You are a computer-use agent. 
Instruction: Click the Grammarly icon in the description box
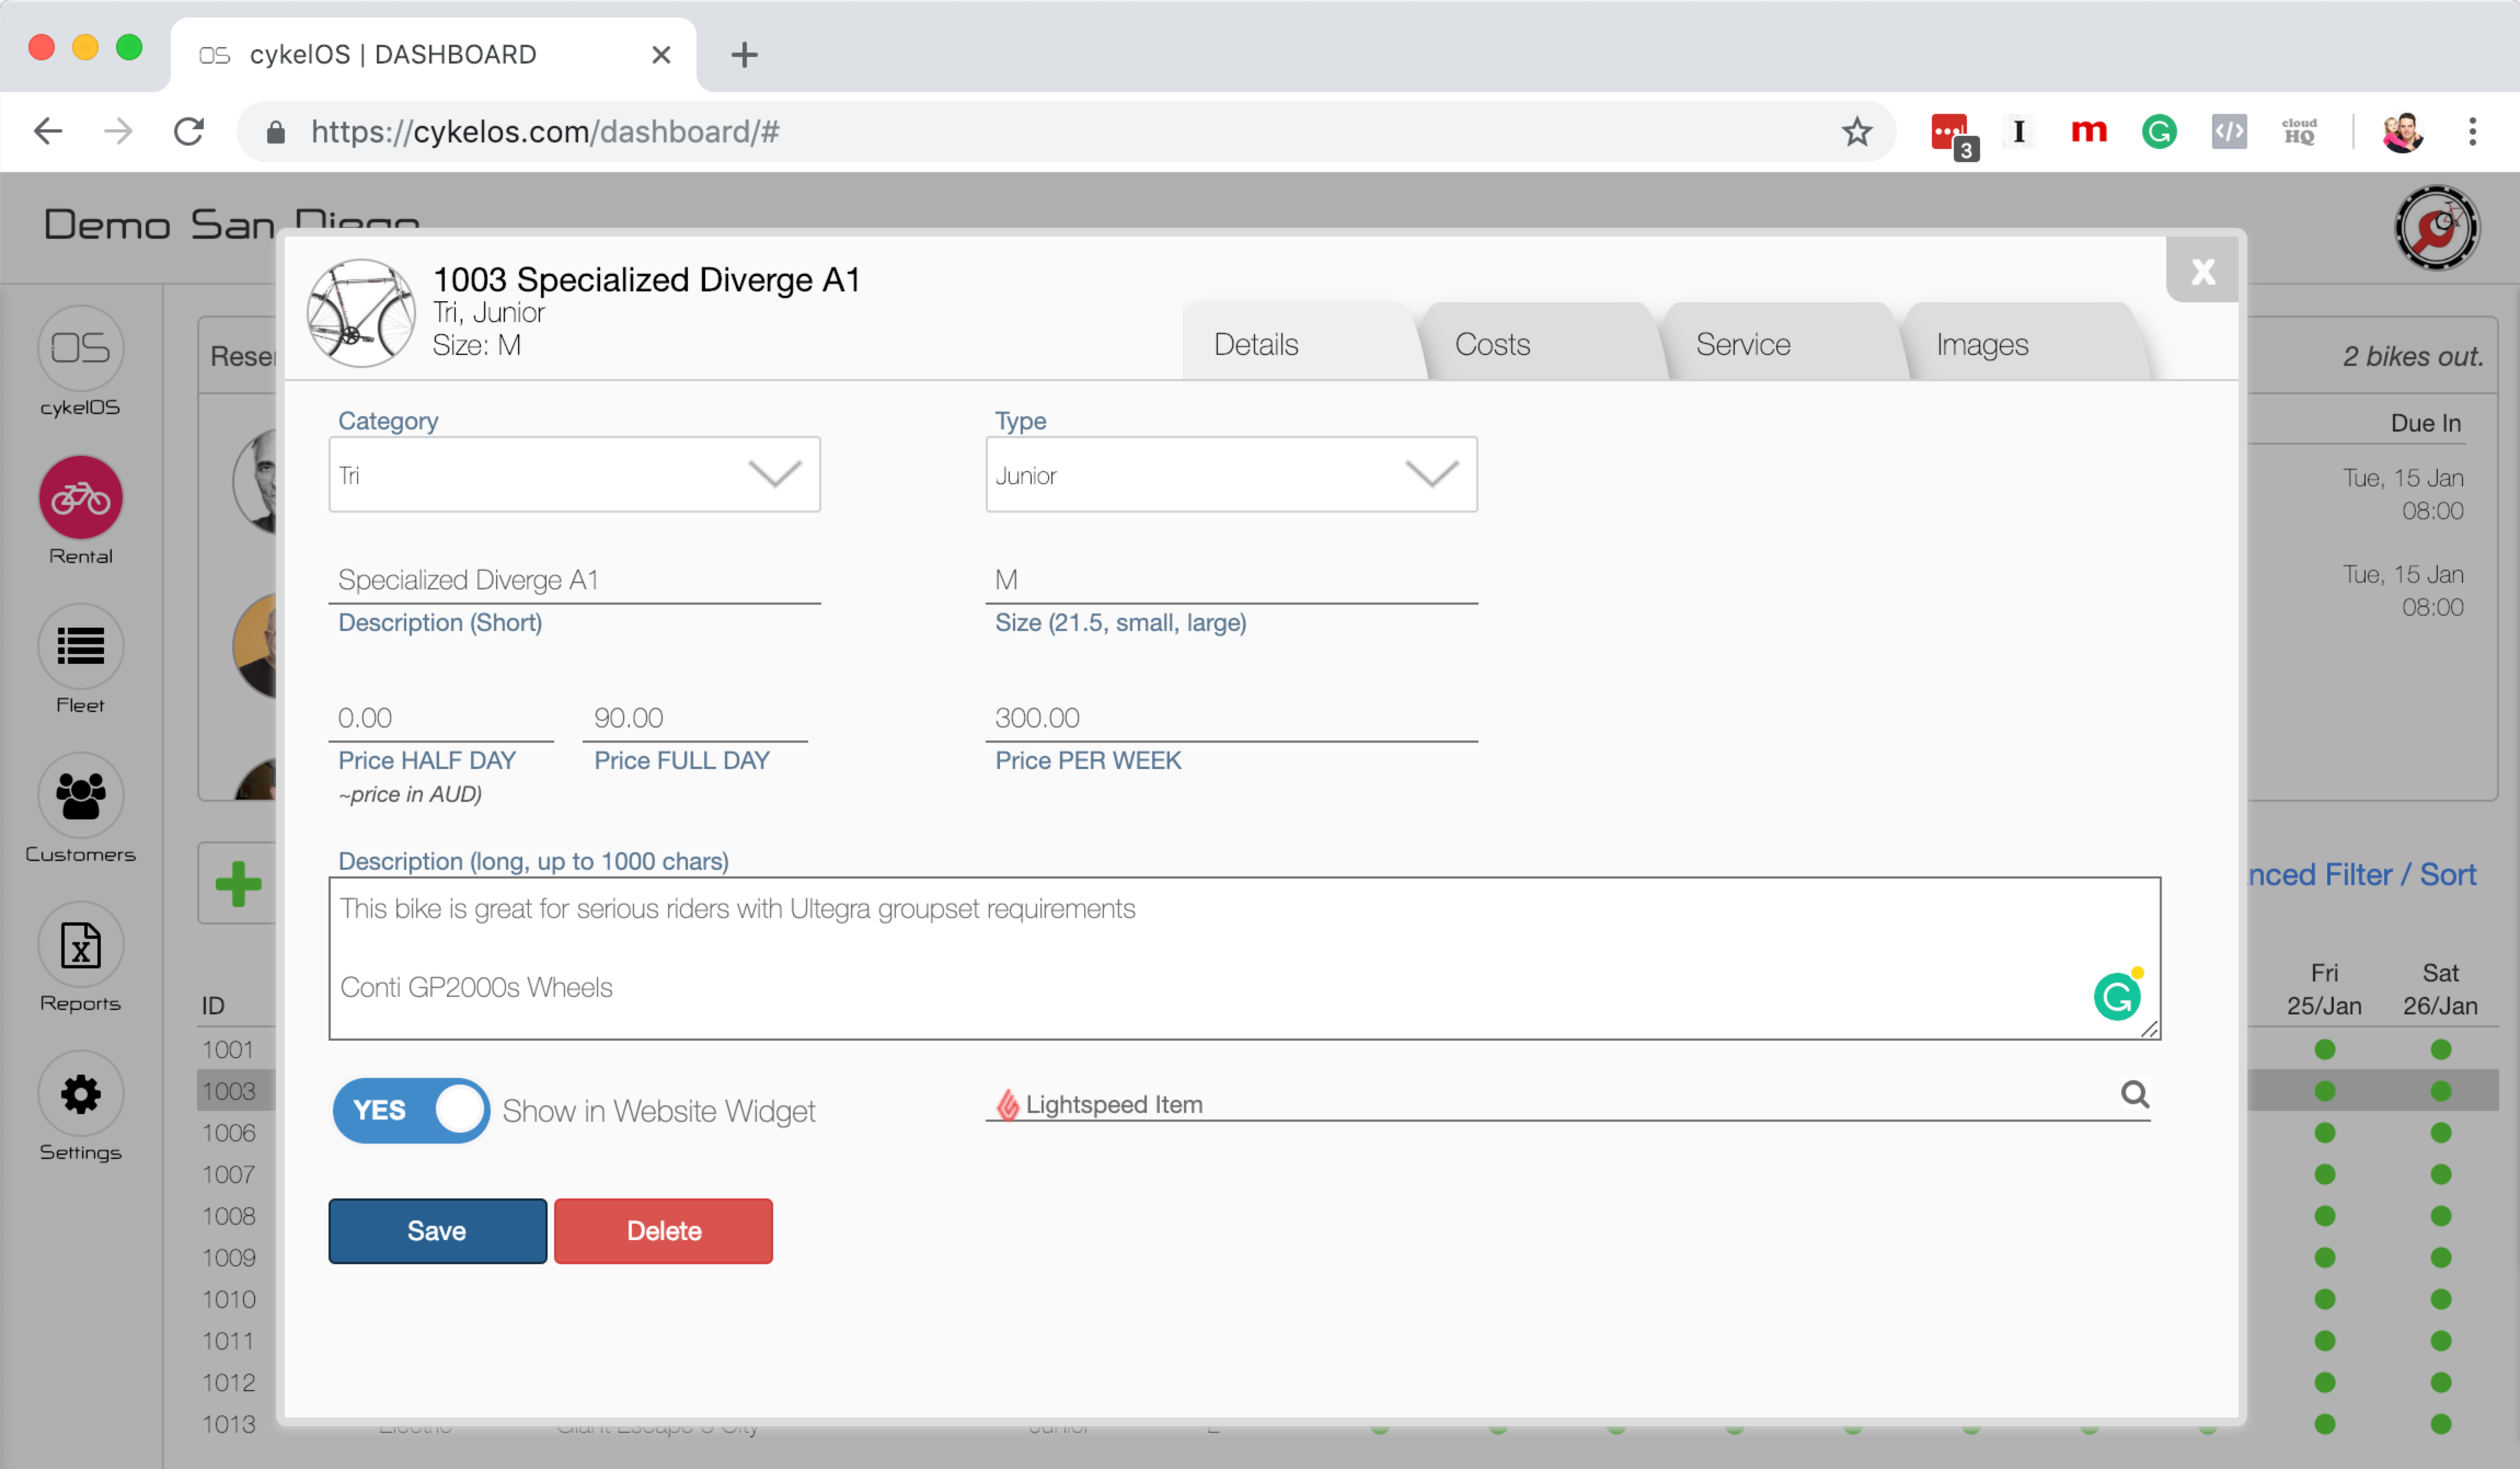[x=2117, y=996]
